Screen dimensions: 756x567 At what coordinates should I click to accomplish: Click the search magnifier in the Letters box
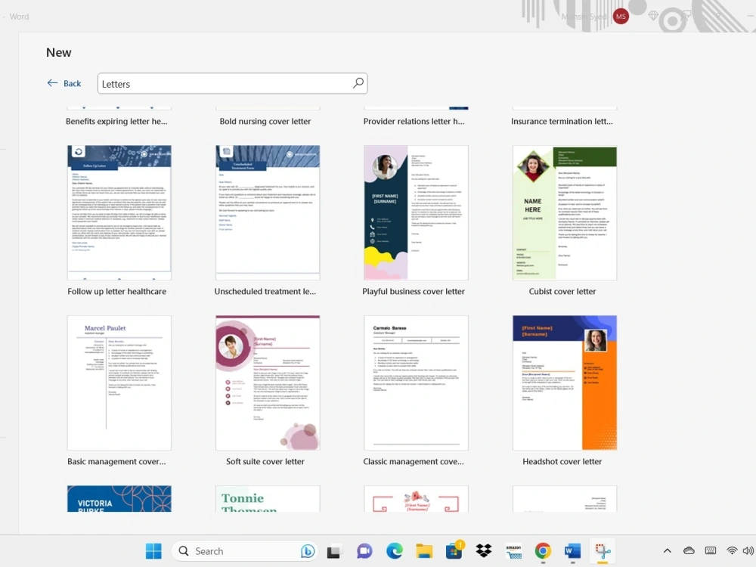point(358,83)
